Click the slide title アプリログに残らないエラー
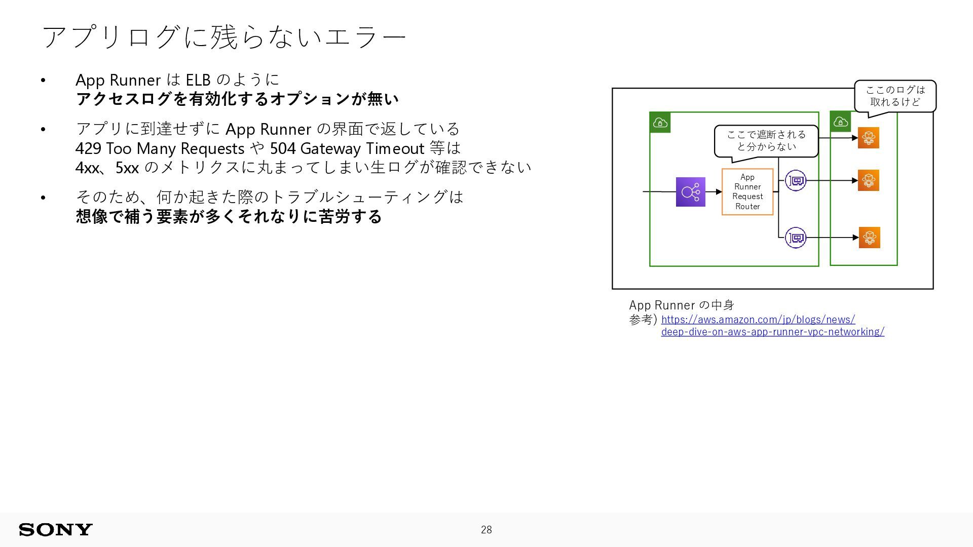The width and height of the screenshot is (973, 547). 224,37
